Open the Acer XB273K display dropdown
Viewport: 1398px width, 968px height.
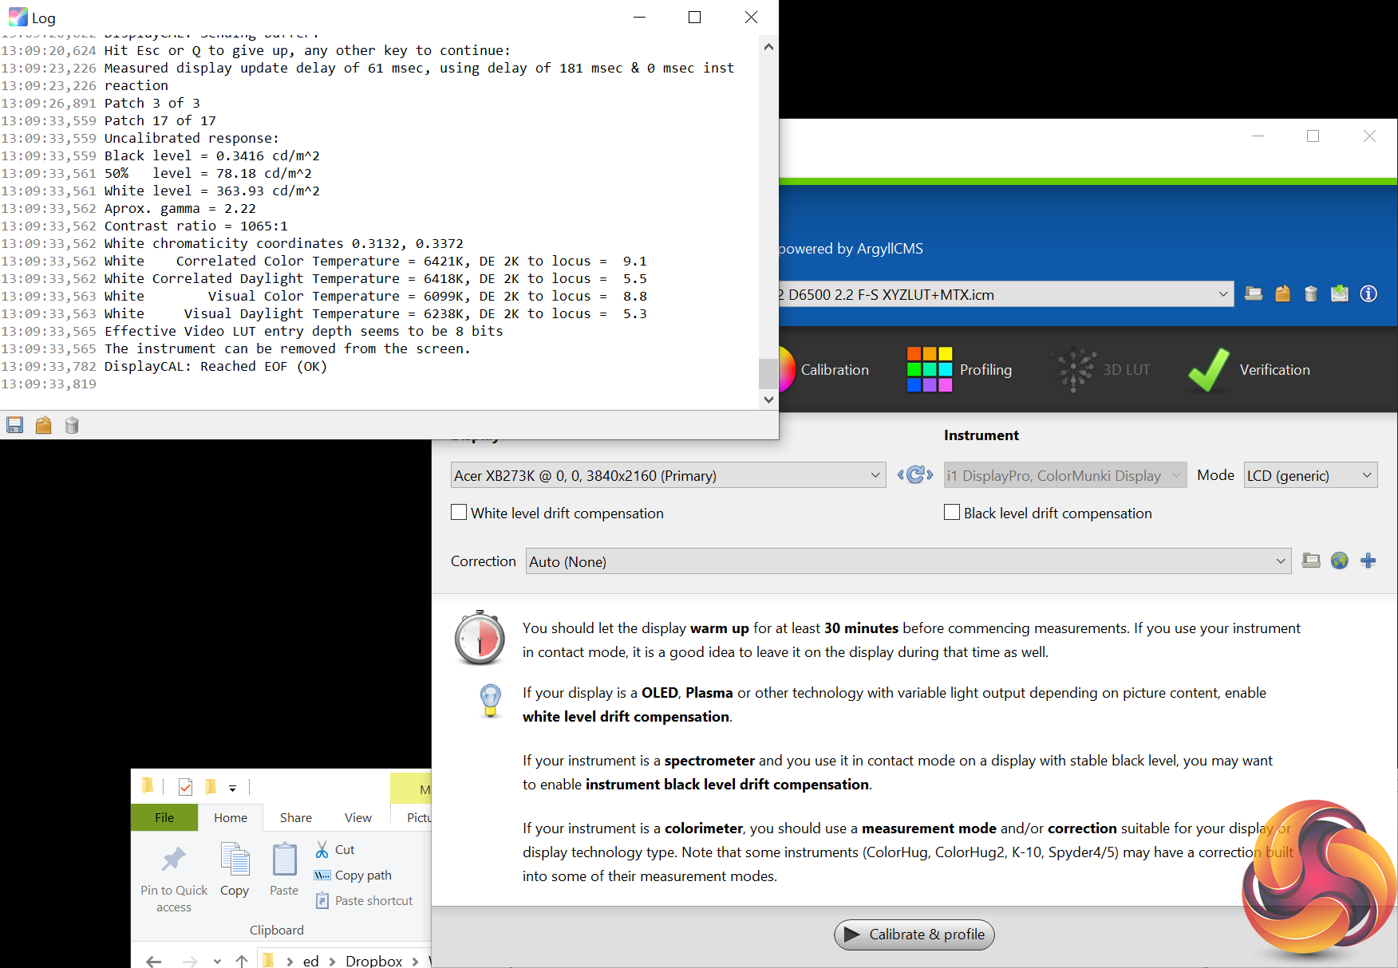point(669,475)
